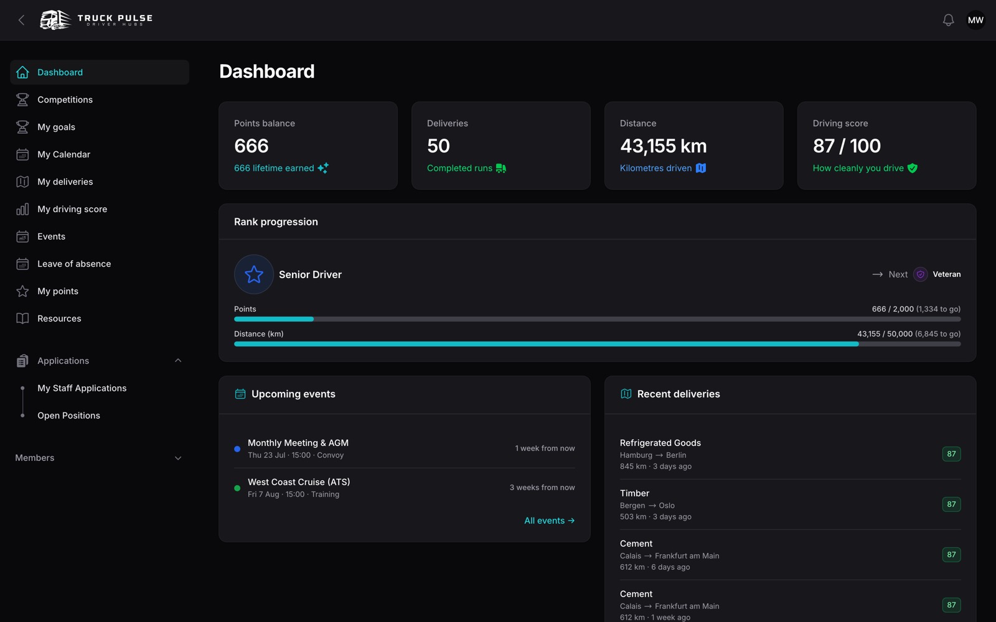
Task: Click the My points star icon
Action: [22, 291]
